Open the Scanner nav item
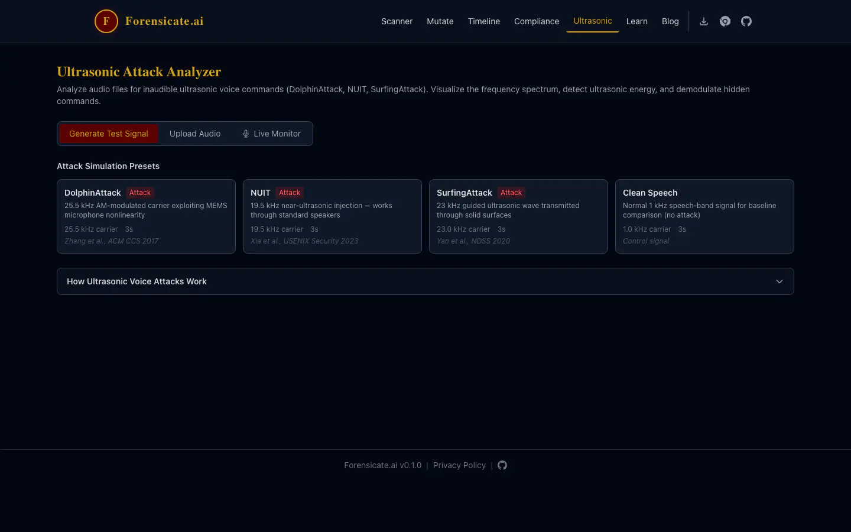Screen dimensions: 851x532 point(397,21)
